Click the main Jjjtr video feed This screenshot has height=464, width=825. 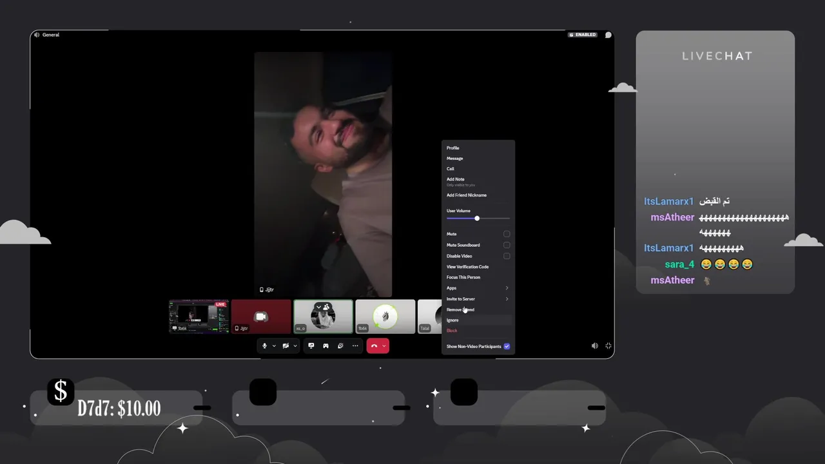click(323, 174)
